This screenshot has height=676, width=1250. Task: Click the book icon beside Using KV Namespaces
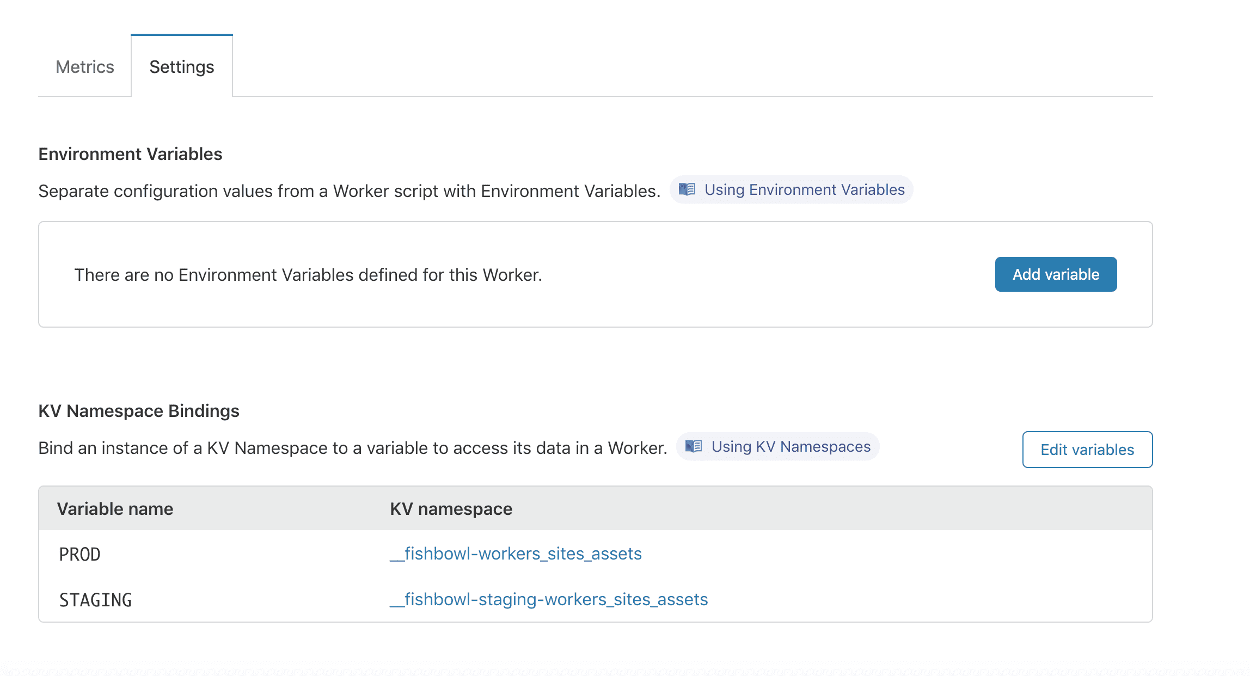(694, 446)
